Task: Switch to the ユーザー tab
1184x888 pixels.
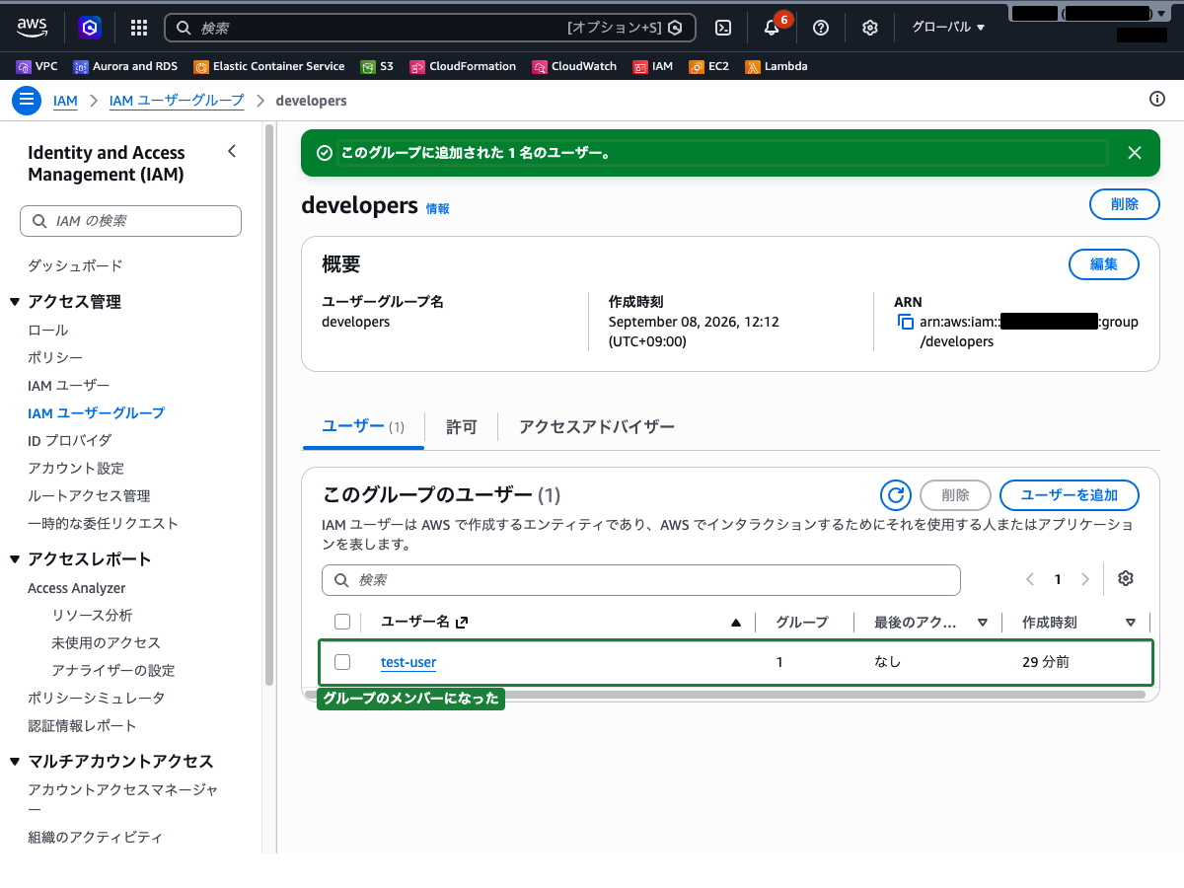Action: point(363,426)
